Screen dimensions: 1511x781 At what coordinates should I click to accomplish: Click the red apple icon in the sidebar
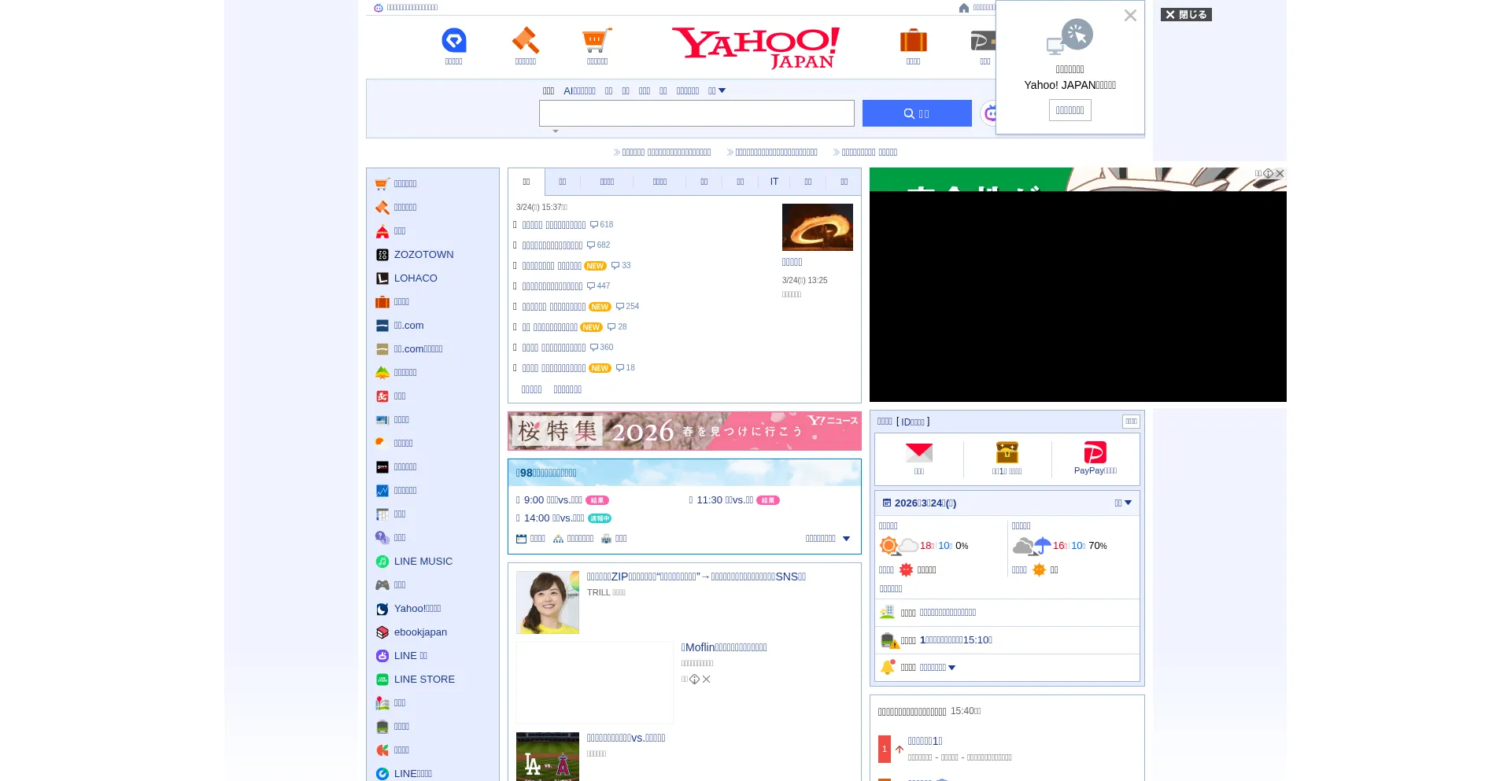point(382,750)
